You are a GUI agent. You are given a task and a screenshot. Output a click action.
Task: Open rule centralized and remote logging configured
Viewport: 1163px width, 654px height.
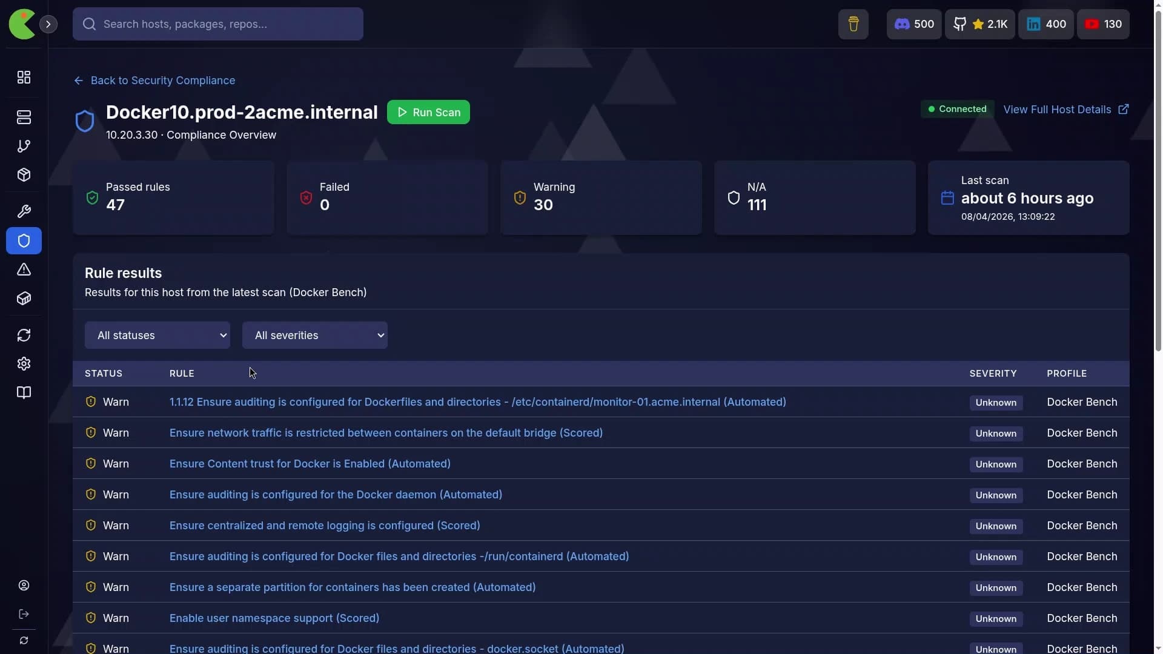point(325,526)
